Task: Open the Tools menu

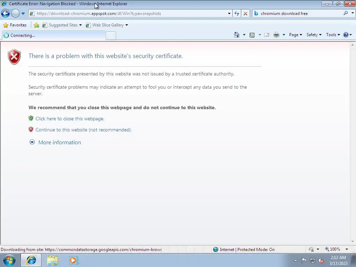Action: pos(333,35)
